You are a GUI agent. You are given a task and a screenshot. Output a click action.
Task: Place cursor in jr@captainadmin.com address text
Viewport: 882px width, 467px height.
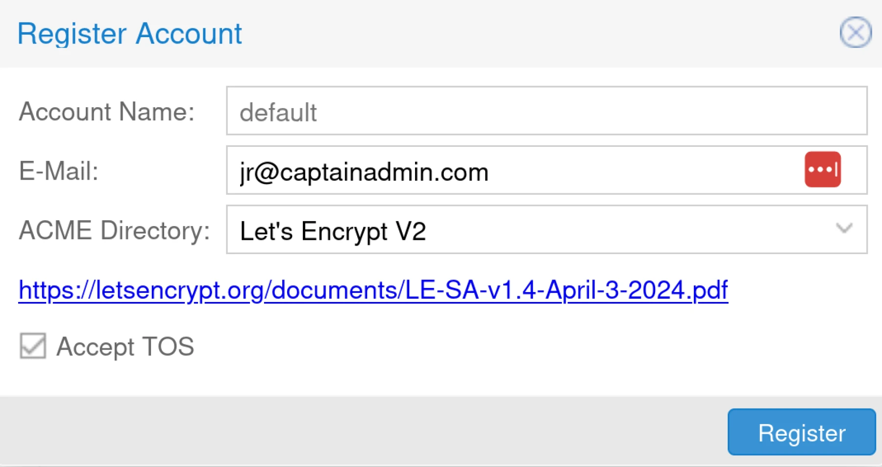[364, 172]
